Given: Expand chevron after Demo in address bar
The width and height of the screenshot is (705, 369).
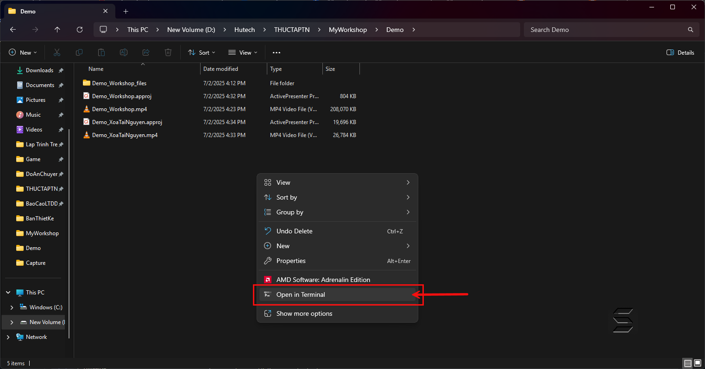Looking at the screenshot, I should 414,30.
